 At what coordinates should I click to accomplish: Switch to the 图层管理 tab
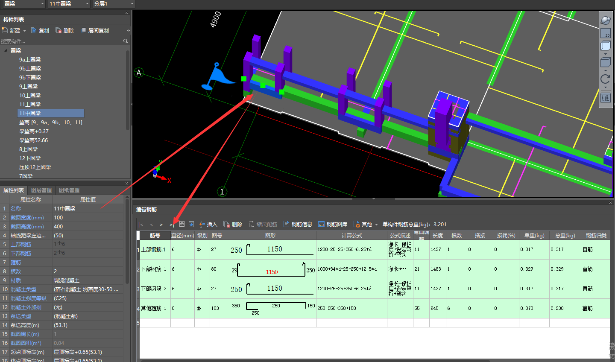[41, 190]
